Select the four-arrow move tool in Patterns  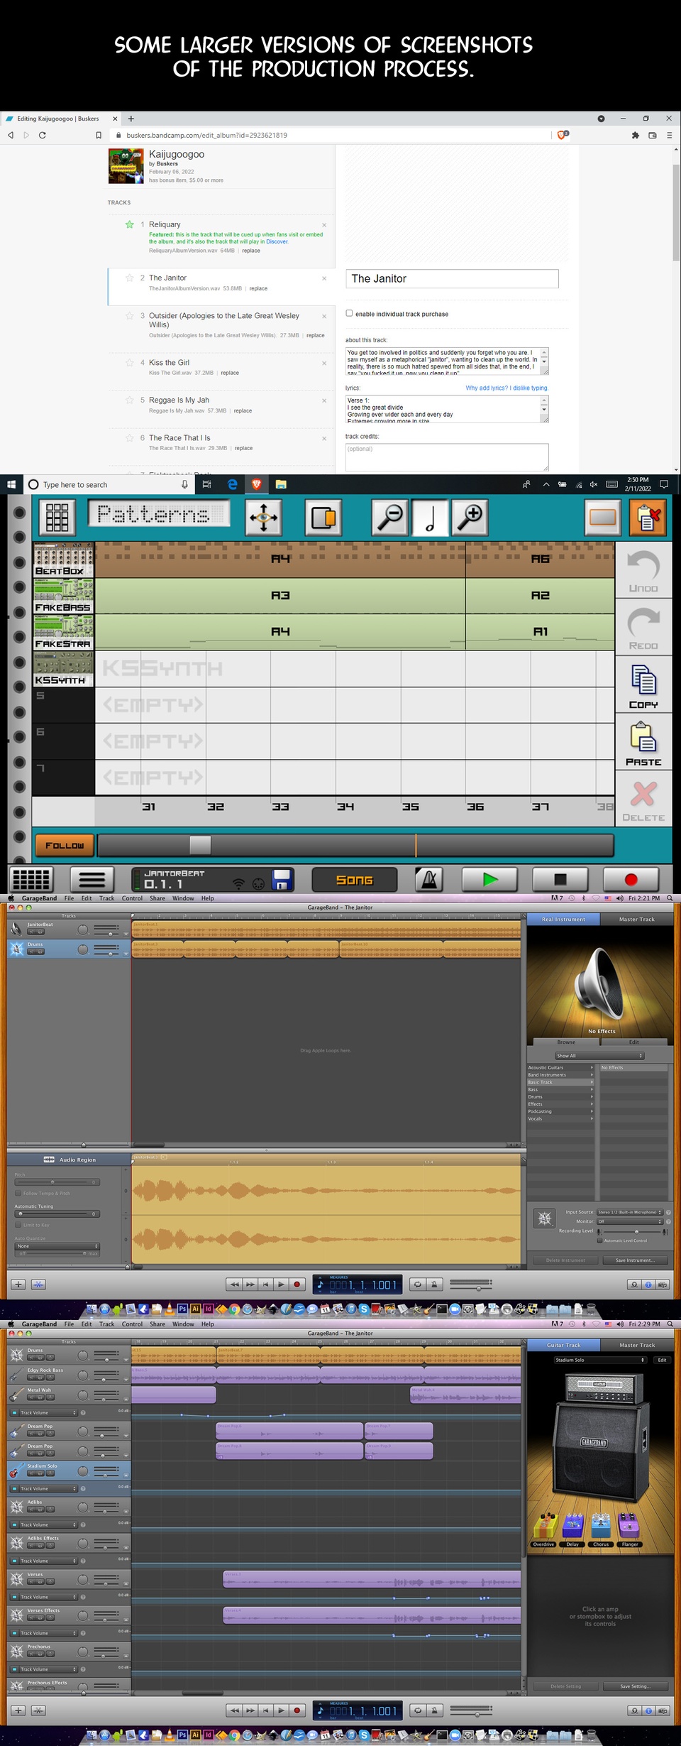tap(263, 517)
